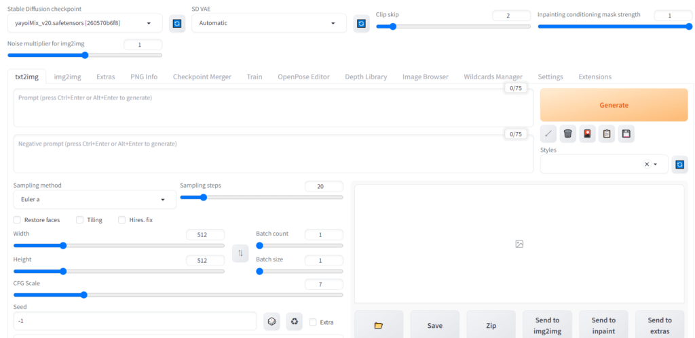This screenshot has width=695, height=338.
Task: Refresh the SD VAE list
Action: click(361, 23)
